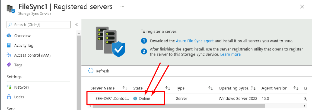The width and height of the screenshot is (312, 110).
Task: Click the search magnifier icon
Action: (x=11, y=25)
